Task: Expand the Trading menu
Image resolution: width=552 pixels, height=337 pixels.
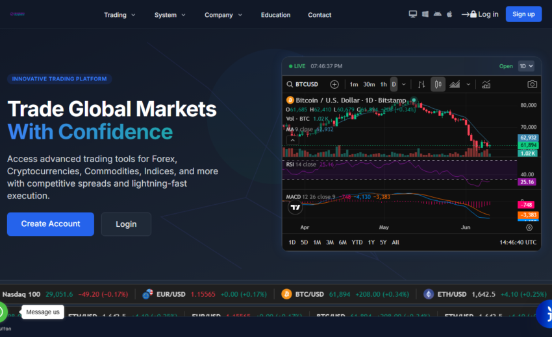Action: [119, 15]
